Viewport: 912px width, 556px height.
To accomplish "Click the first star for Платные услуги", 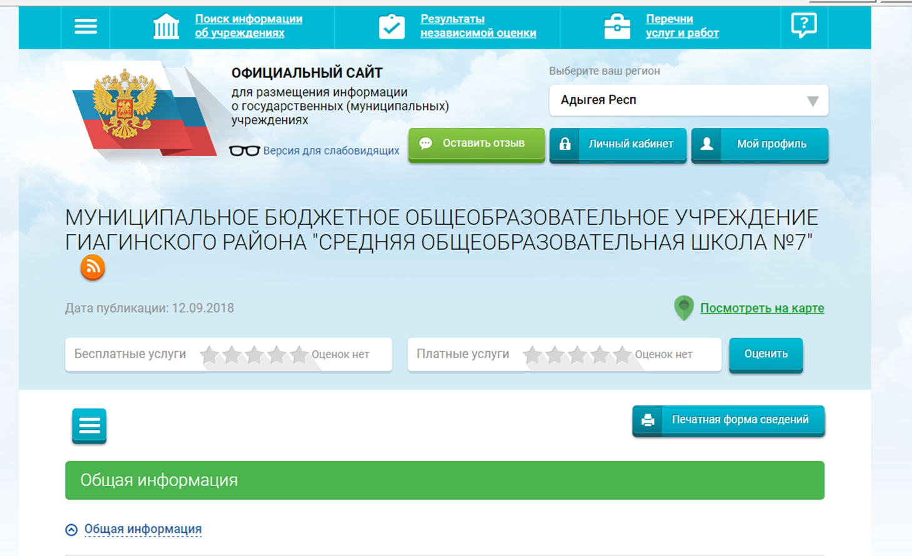I will pos(532,354).
